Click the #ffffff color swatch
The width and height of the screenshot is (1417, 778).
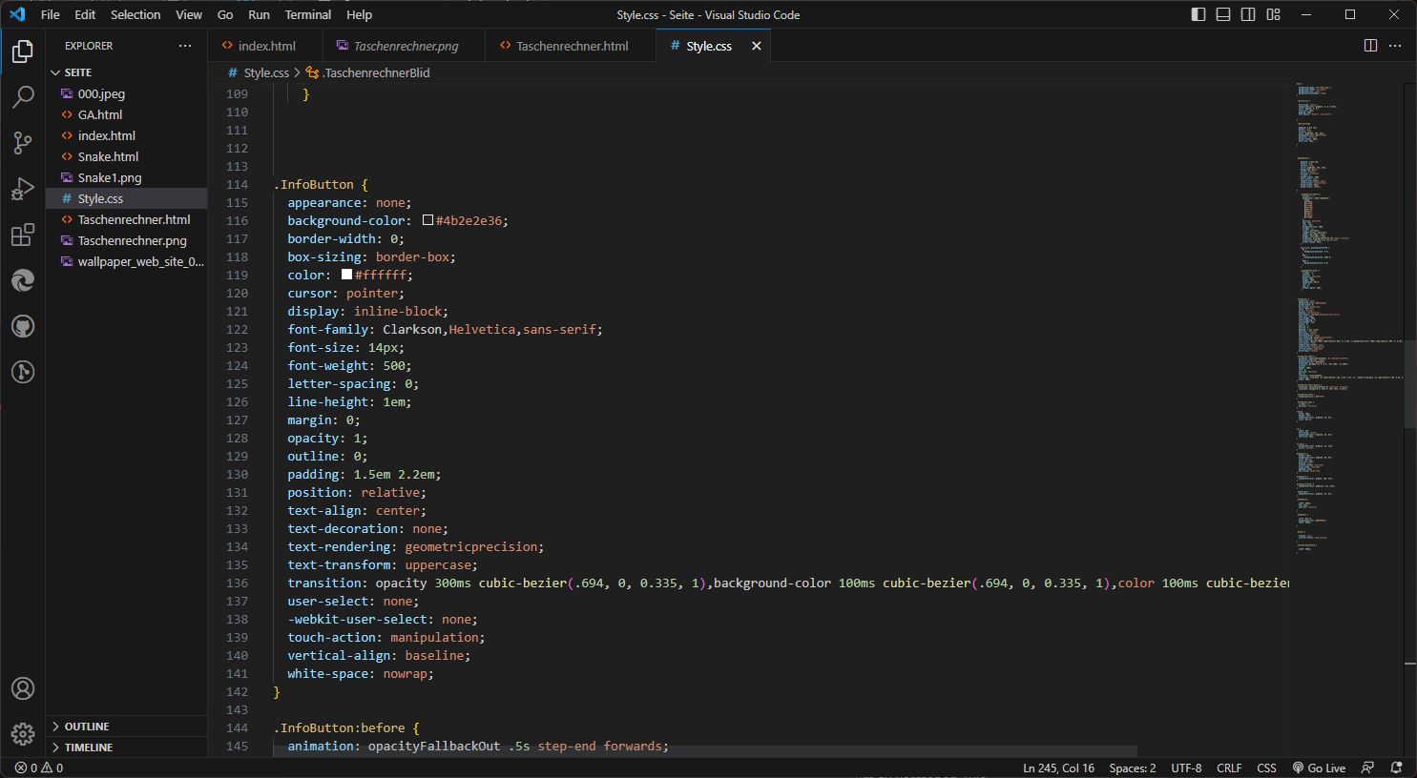tap(346, 275)
